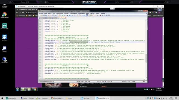This screenshot has height=100, width=179.
Task: Click the Facebook URL in $facePage line
Action: coord(69,73)
